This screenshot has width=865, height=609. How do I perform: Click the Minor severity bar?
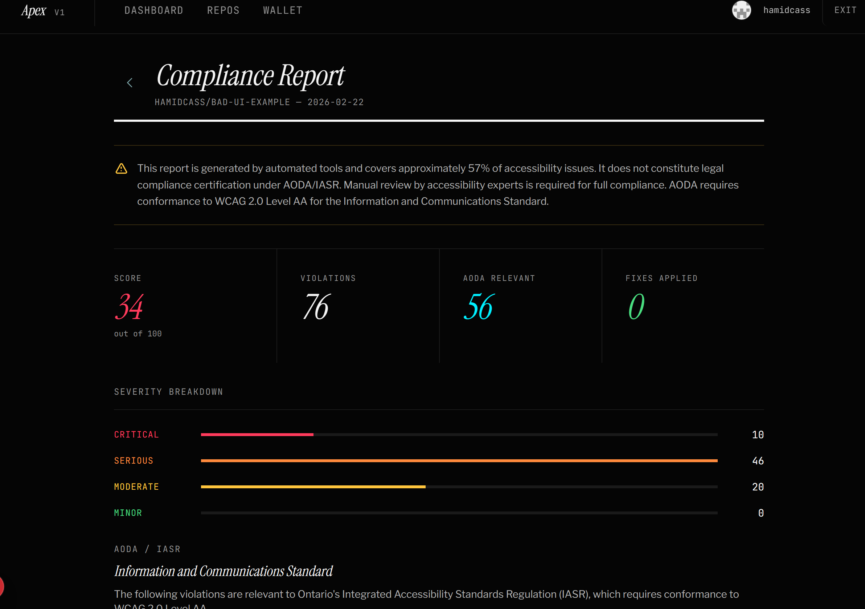click(x=459, y=513)
